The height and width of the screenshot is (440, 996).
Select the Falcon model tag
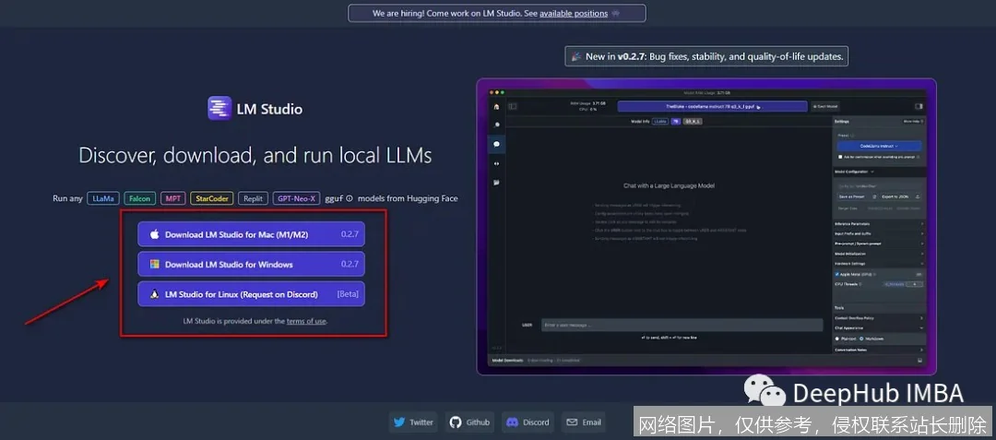tap(140, 198)
